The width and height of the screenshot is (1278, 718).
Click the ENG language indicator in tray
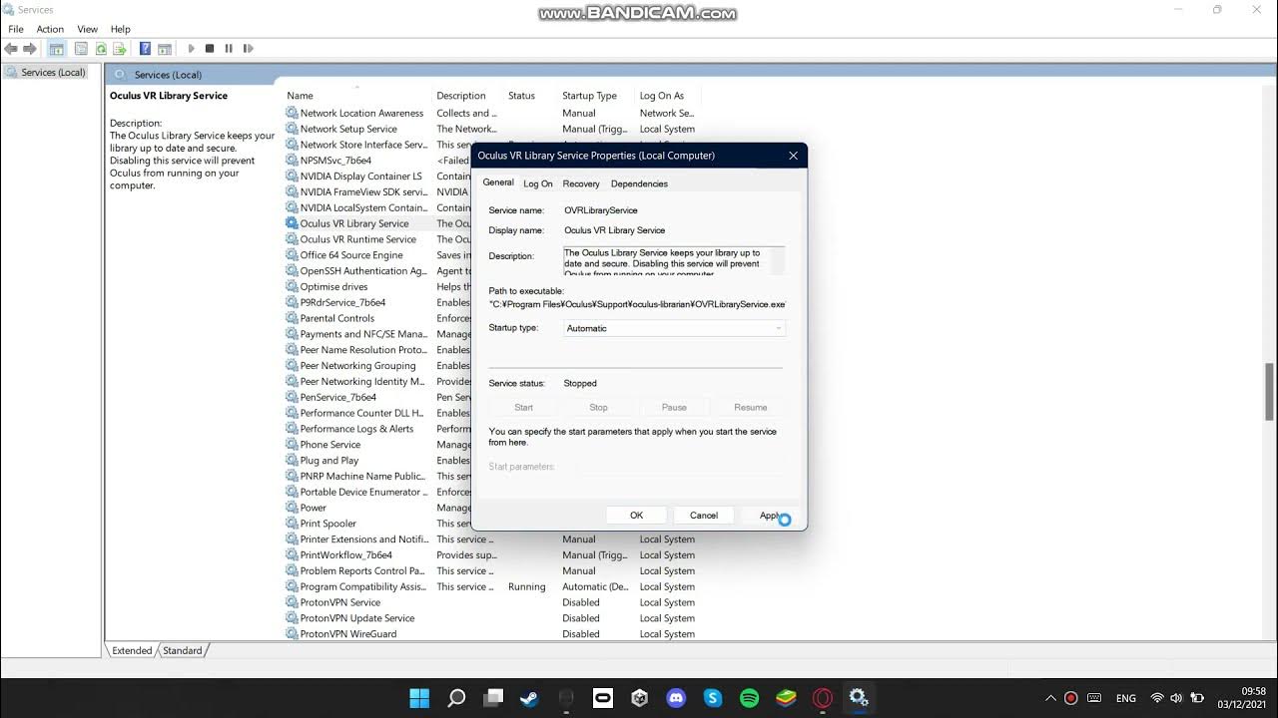click(1125, 698)
